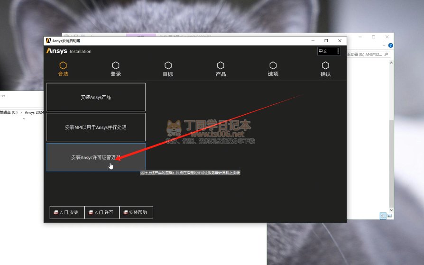The height and width of the screenshot is (265, 424).
Task: Click the PDF icon on 入门-安装
Action: (x=55, y=212)
